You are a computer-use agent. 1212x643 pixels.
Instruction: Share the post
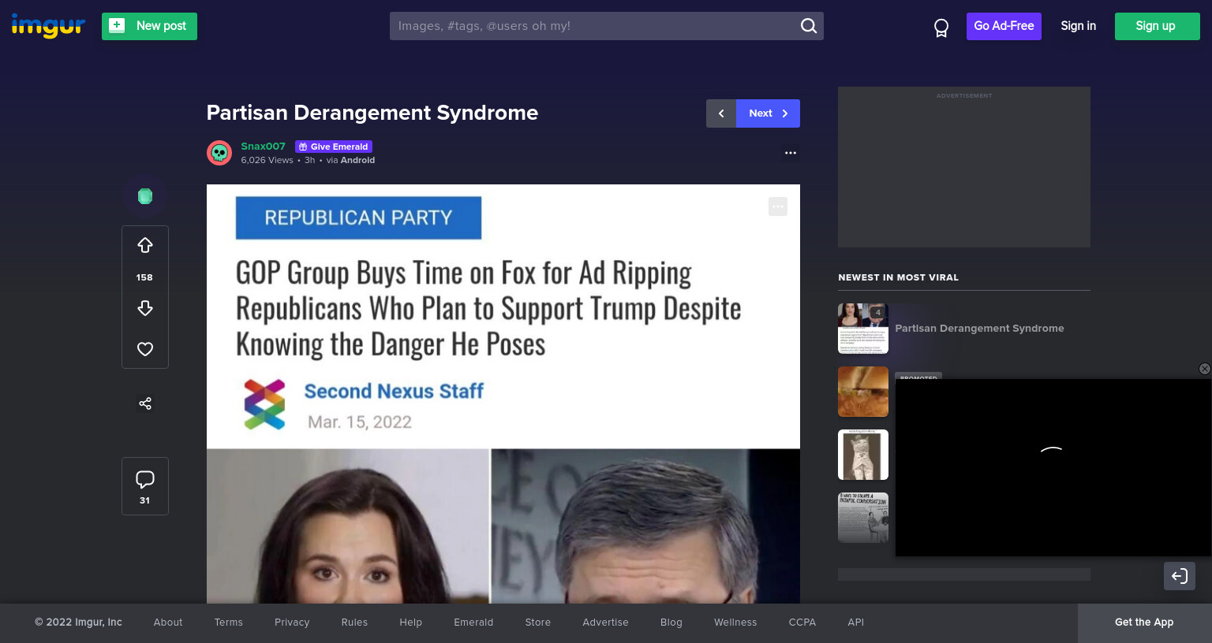(x=145, y=403)
